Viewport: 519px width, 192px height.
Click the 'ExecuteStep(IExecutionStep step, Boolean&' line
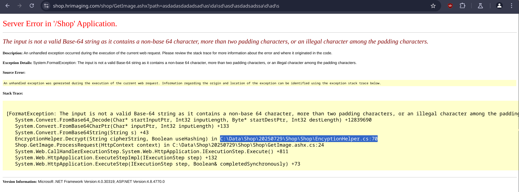pos(158,164)
